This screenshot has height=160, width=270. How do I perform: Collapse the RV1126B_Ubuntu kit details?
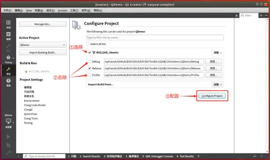[x=217, y=53]
